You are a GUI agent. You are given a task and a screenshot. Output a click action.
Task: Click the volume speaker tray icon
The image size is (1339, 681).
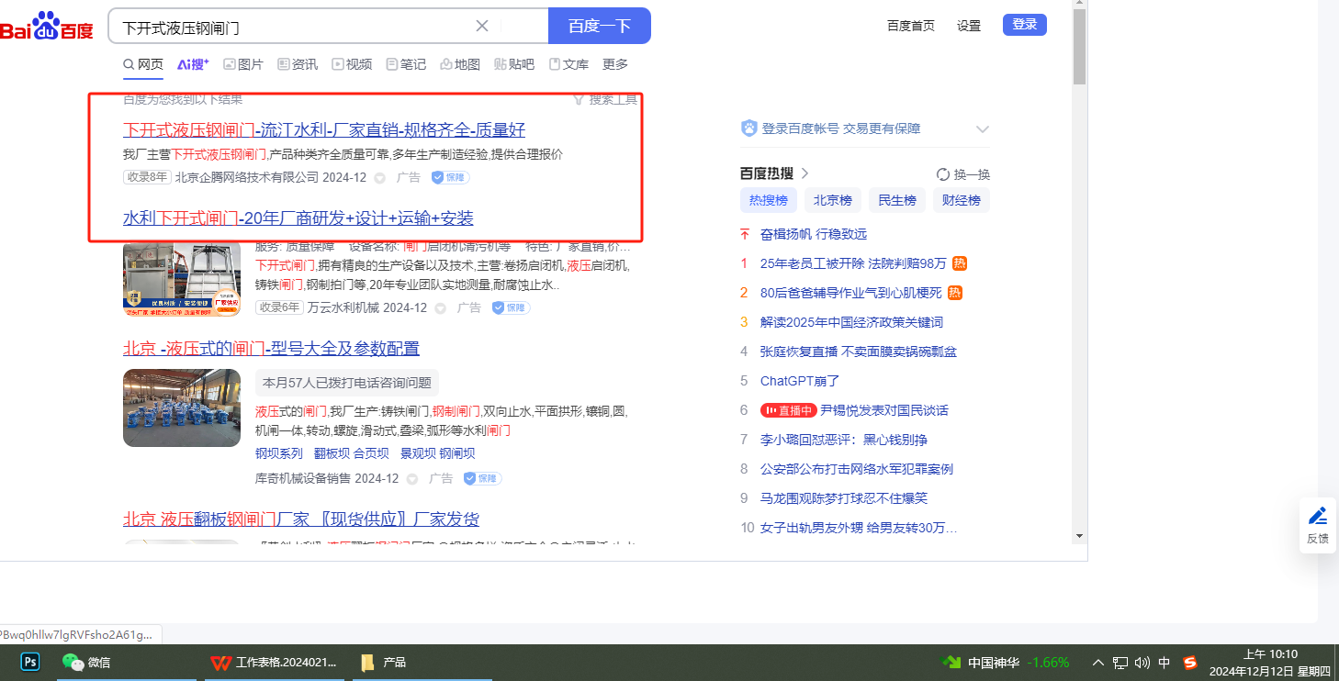tap(1142, 663)
